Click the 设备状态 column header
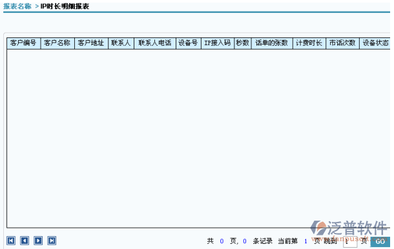 375,43
